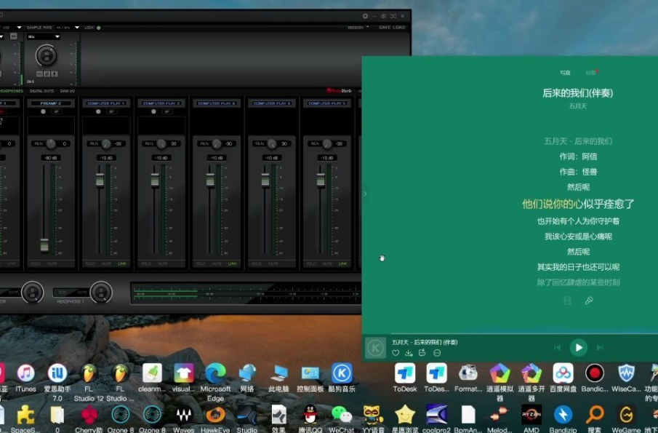Click the COMPUTER PLAY 1 channel name

[x=106, y=103]
